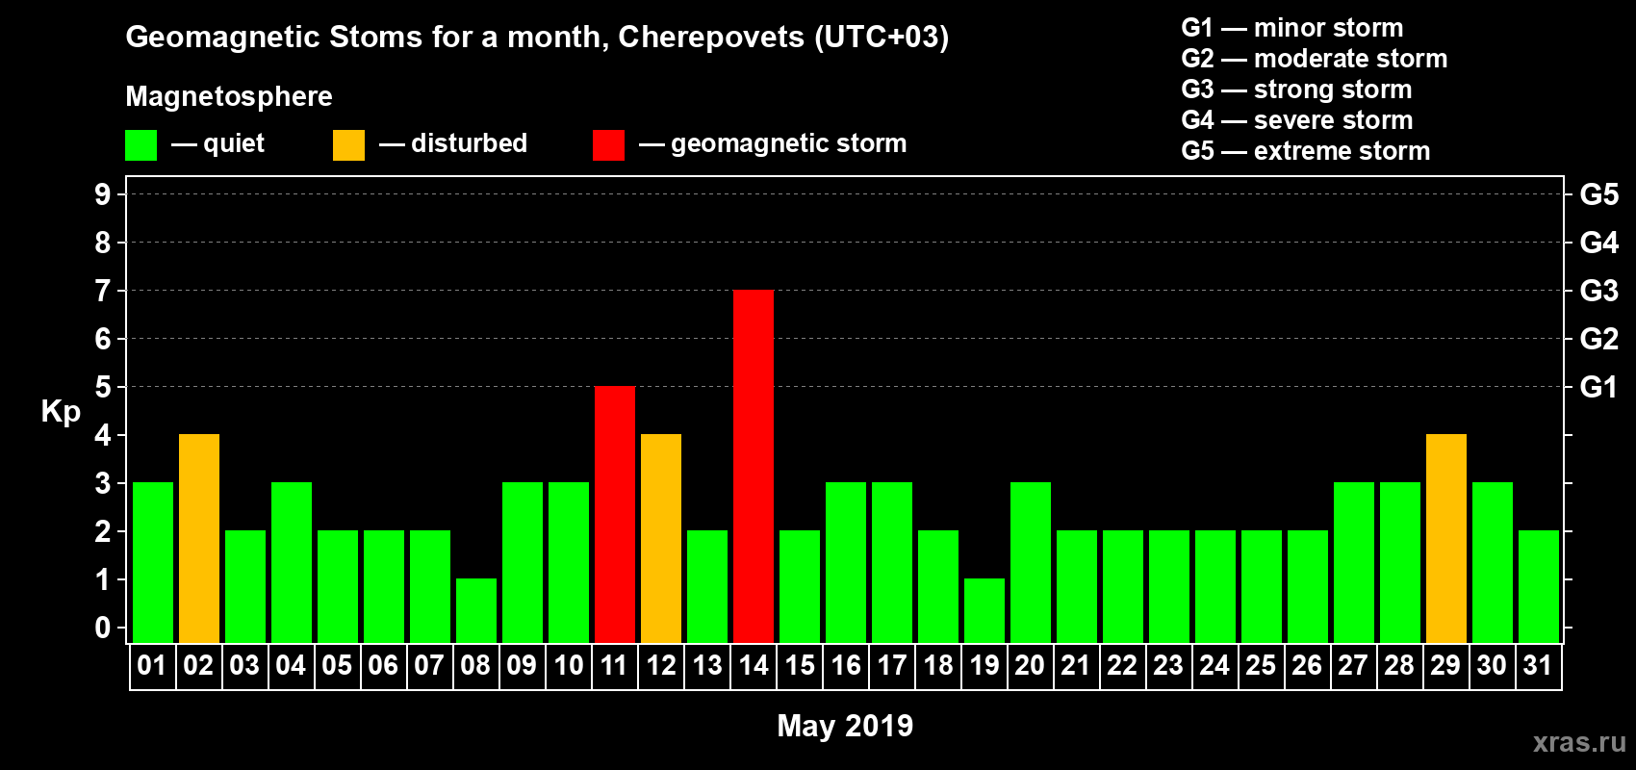Click the 'May 2019' month label
Screen dimensions: 1636x770
click(x=845, y=726)
